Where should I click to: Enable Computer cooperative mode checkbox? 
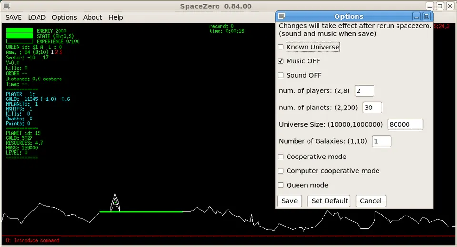coord(281,171)
